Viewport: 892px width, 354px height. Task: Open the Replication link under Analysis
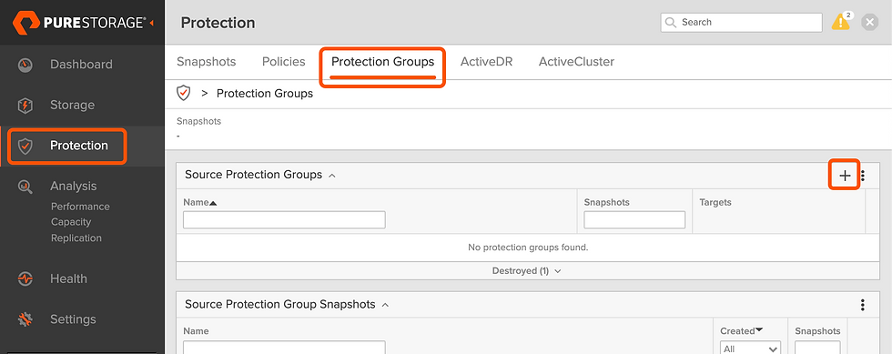(76, 238)
